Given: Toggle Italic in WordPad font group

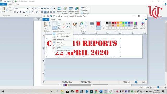Looking at the screenshot, I should click(x=18, y=12).
